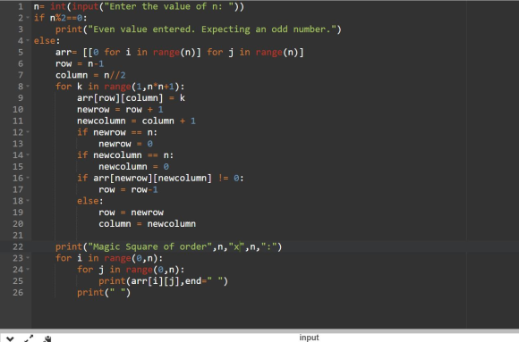The height and width of the screenshot is (342, 519).
Task: Click 'row = row-1' on line 17
Action: (x=129, y=189)
